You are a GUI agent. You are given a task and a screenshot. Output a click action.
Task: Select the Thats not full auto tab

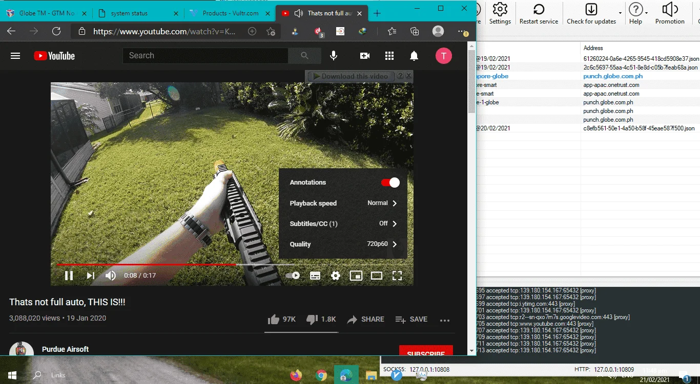point(321,13)
